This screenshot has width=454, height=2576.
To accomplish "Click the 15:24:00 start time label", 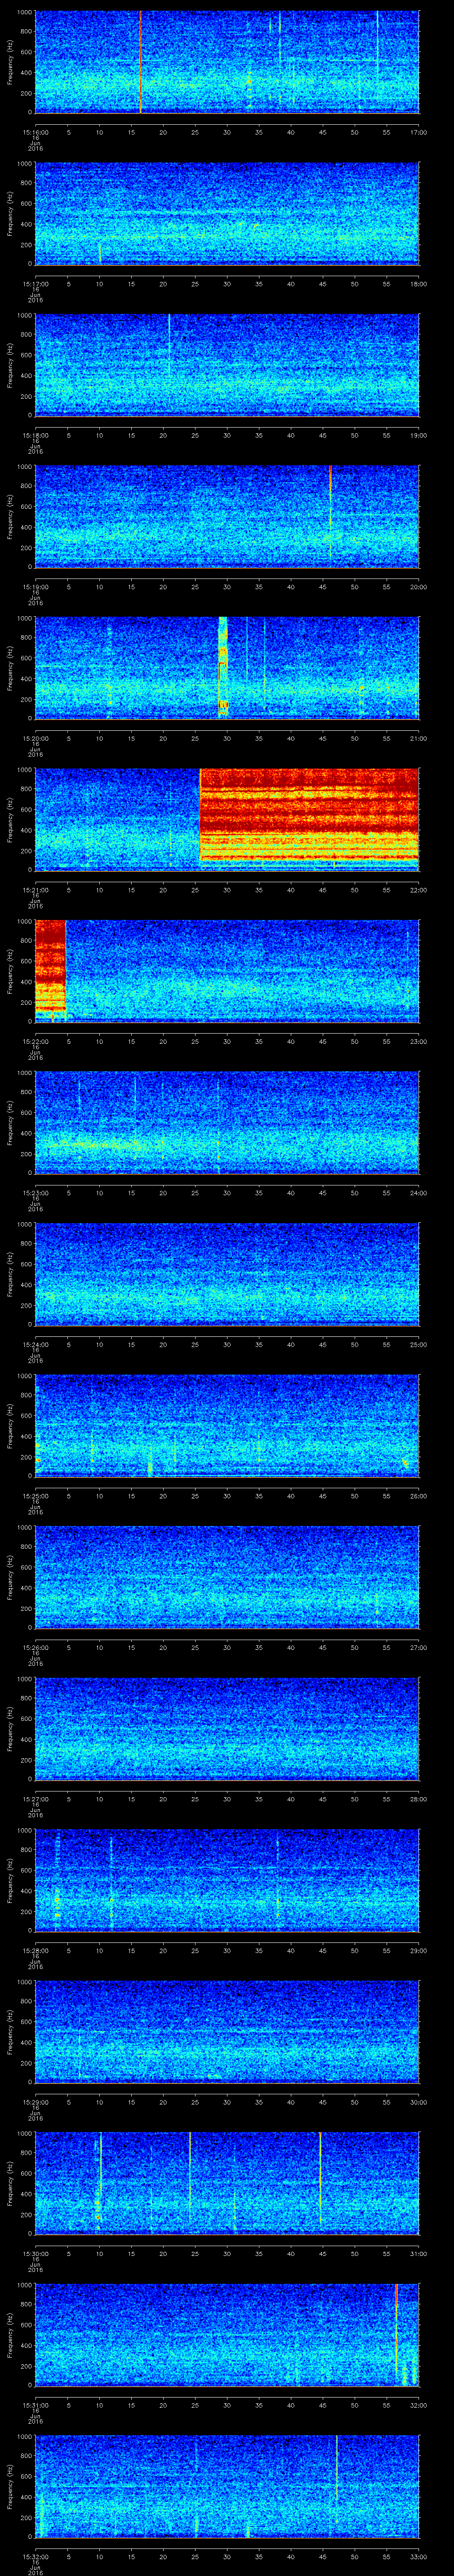I will (36, 1344).
